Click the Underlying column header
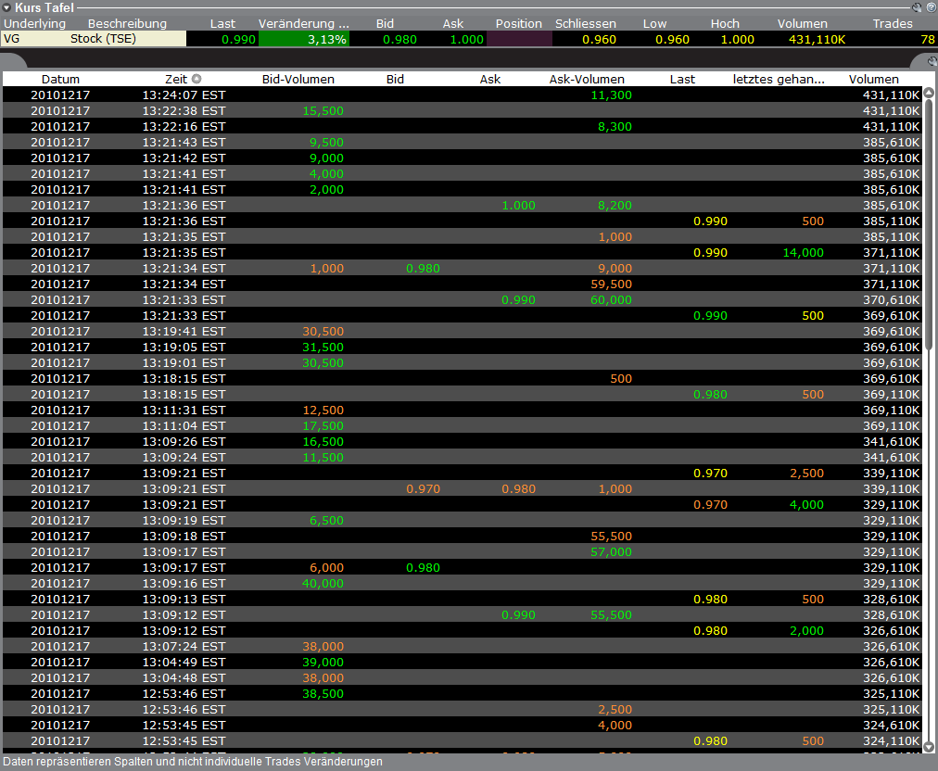This screenshot has width=938, height=771. click(34, 23)
